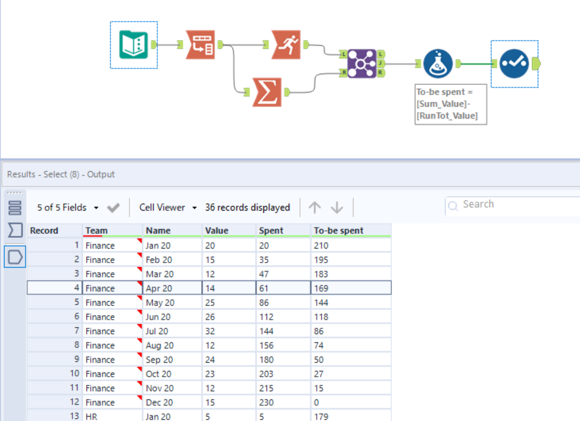This screenshot has height=421, width=580.
Task: Select To-be spent value 15 for Nov 20
Action: pyautogui.click(x=351, y=388)
